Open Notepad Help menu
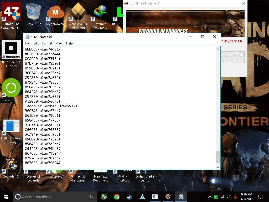 [x=69, y=43]
